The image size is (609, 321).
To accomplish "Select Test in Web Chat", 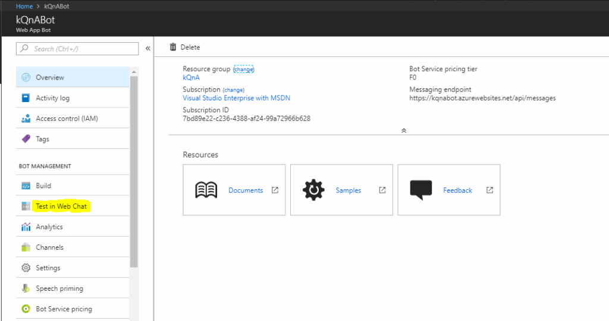I will click(x=73, y=206).
